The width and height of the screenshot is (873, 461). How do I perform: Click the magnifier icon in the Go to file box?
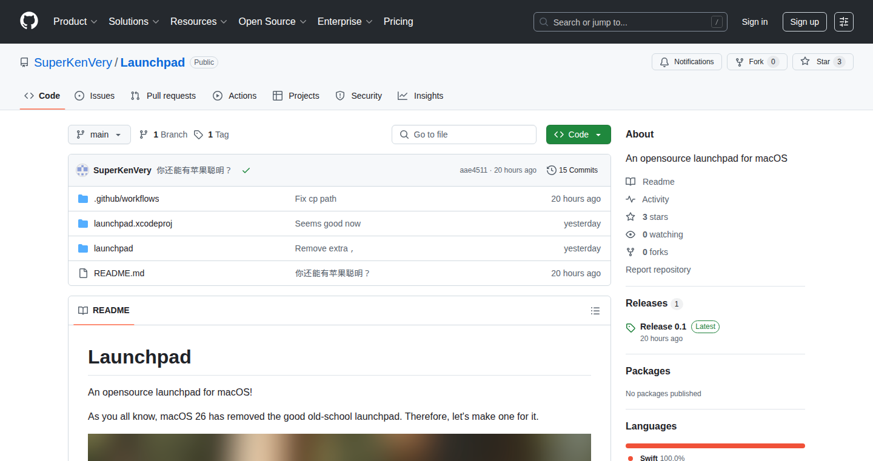click(x=404, y=134)
